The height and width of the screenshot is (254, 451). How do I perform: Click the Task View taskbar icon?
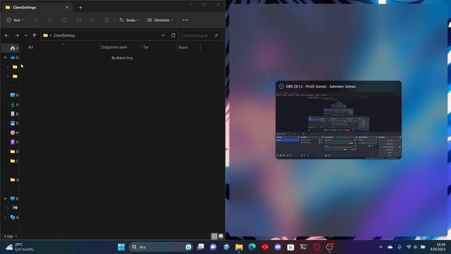pos(200,247)
